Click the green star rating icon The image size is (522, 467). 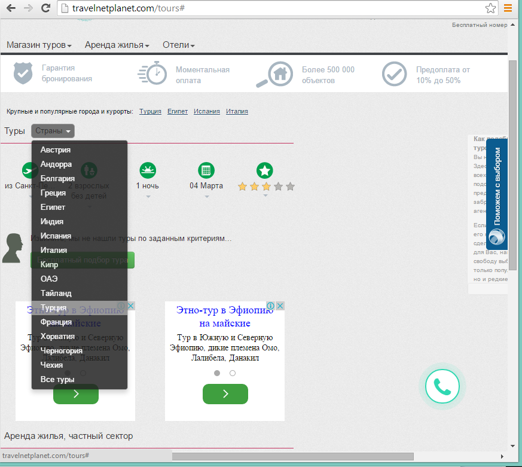coord(265,170)
